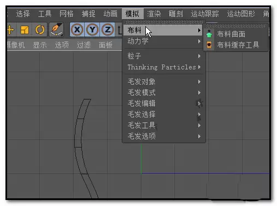277x206 pixels.
Task: Expand the 毛发模式 submenu arrow
Action: click(x=199, y=93)
